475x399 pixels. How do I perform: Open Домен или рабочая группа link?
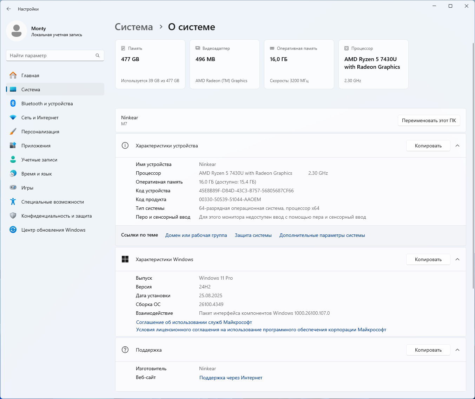[196, 235]
